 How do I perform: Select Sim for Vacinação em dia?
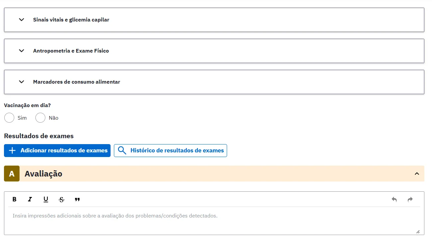tap(9, 118)
